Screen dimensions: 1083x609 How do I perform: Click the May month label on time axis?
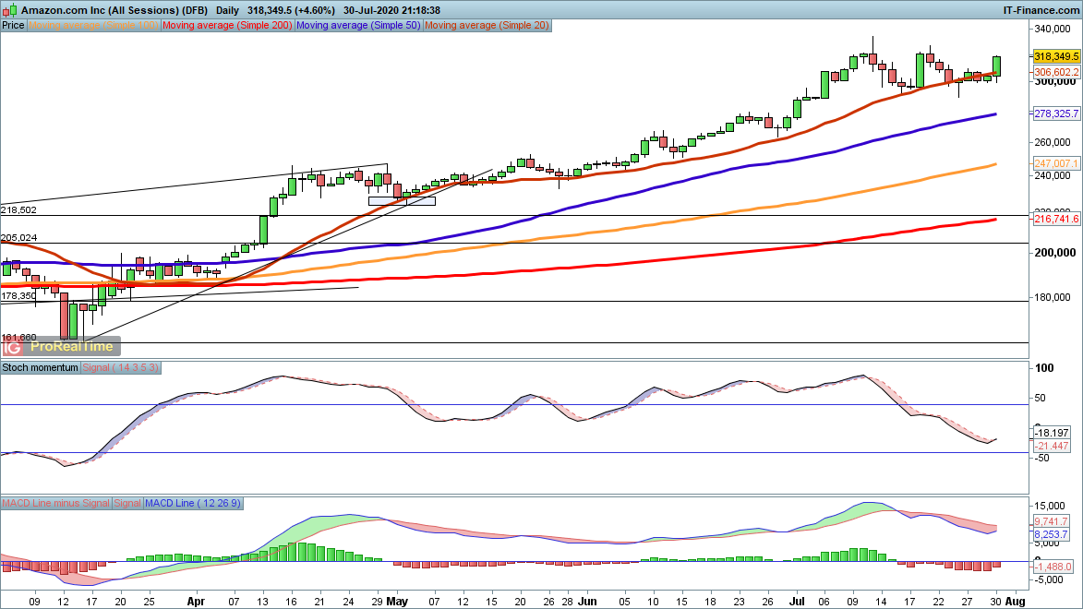(x=397, y=602)
